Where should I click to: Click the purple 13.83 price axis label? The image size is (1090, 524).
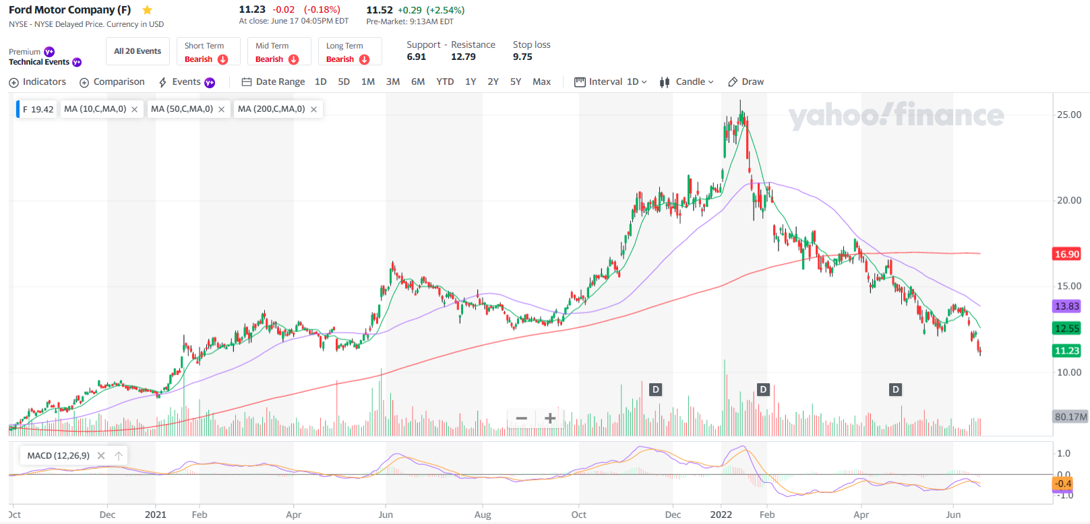pos(1067,306)
